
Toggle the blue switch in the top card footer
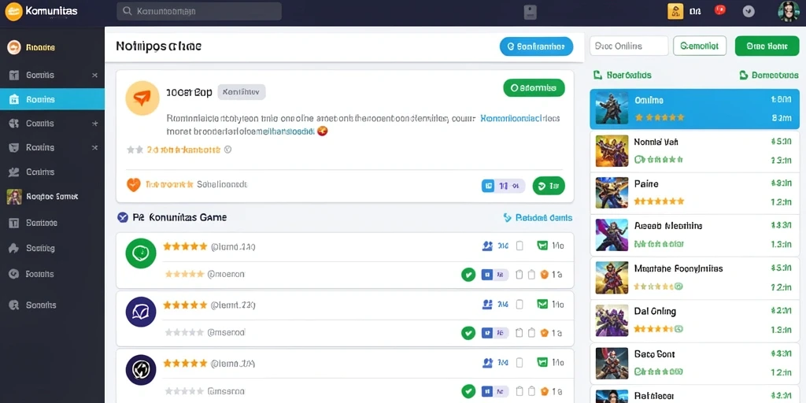point(503,186)
